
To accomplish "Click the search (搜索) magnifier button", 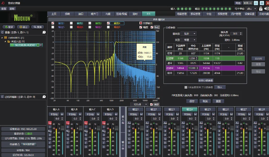I will coord(38,27).
